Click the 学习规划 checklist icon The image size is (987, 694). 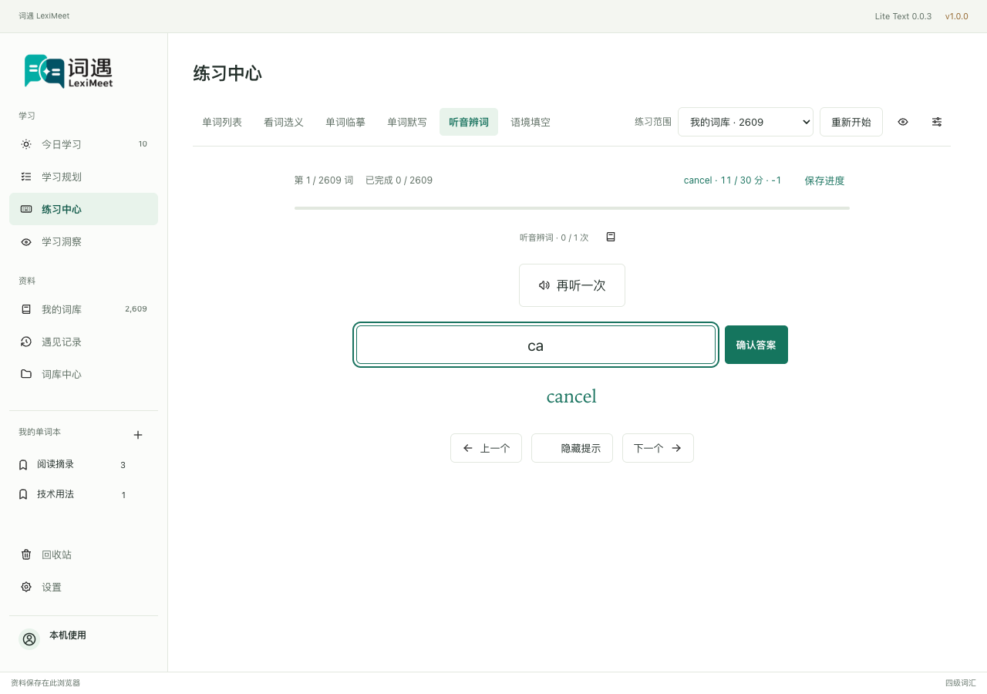click(26, 177)
